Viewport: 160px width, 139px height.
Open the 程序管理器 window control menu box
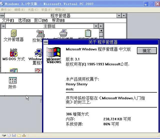click(2, 15)
